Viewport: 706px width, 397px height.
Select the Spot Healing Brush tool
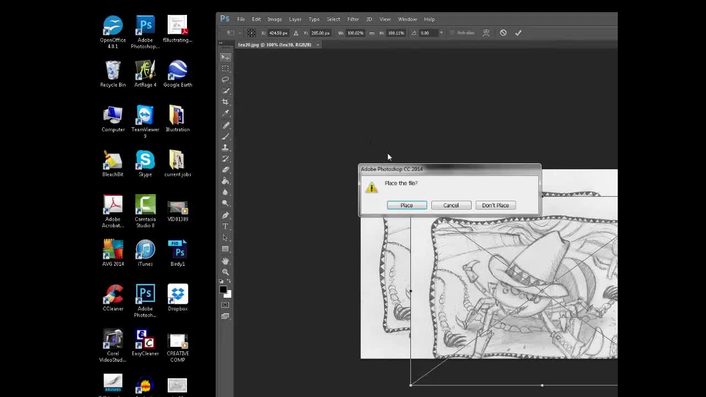coord(225,125)
